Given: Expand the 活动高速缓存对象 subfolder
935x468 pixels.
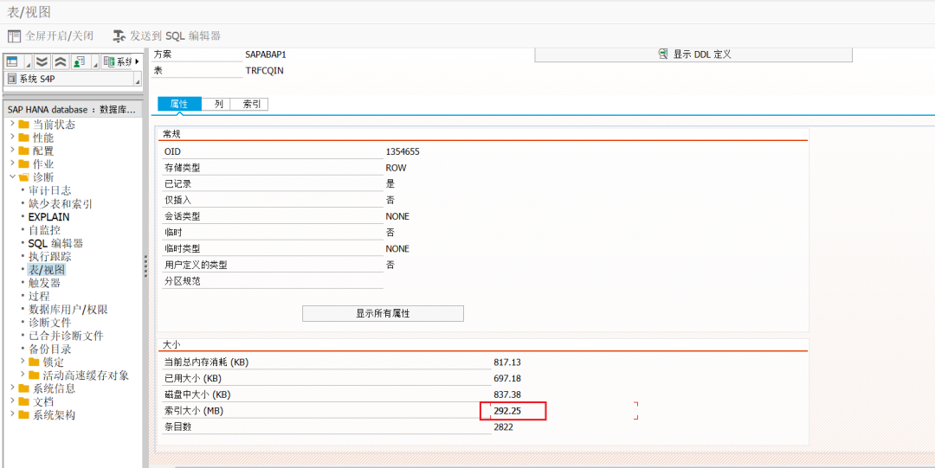Looking at the screenshot, I should [23, 375].
